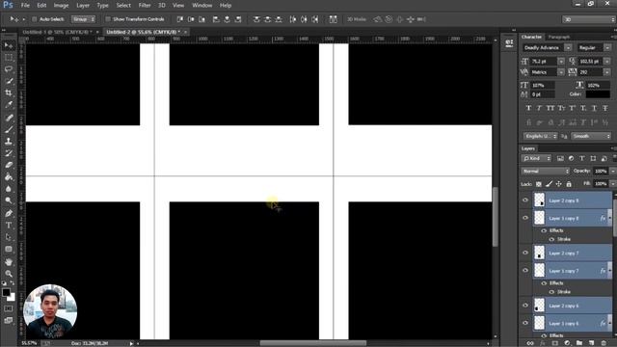617x347 pixels.
Task: Click the layer Opacity value field
Action: click(601, 172)
